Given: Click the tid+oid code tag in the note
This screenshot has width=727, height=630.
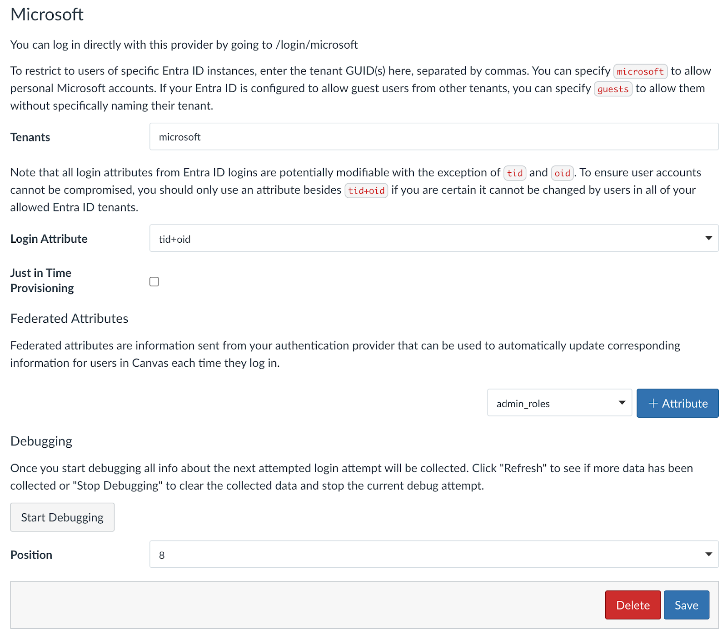Looking at the screenshot, I should [x=366, y=190].
